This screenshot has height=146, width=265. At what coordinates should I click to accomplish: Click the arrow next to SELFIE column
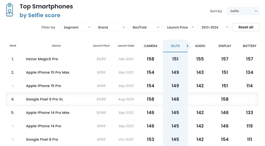(187, 46)
